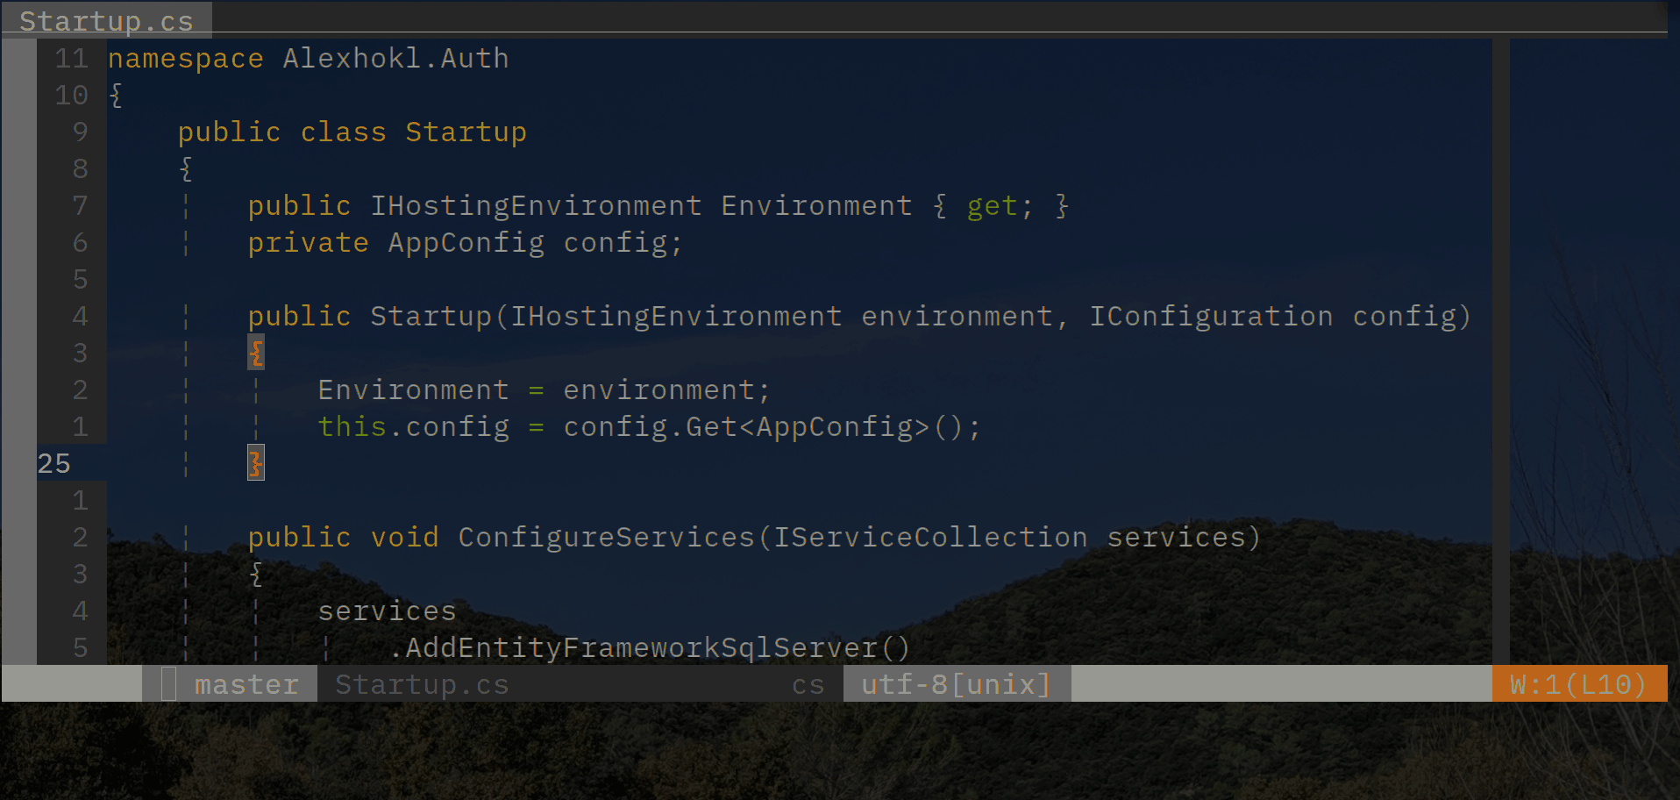Screen dimensions: 1680x800
Task: Click the highlighted opening brace of the constructor
Action: (x=254, y=353)
